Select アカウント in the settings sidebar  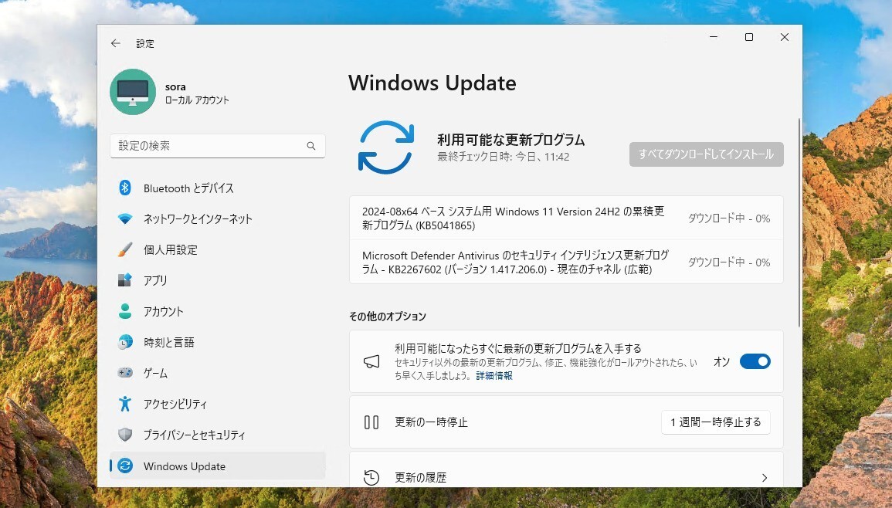click(127, 311)
